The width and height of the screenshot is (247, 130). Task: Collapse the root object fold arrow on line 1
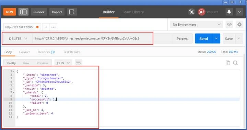[14, 71]
